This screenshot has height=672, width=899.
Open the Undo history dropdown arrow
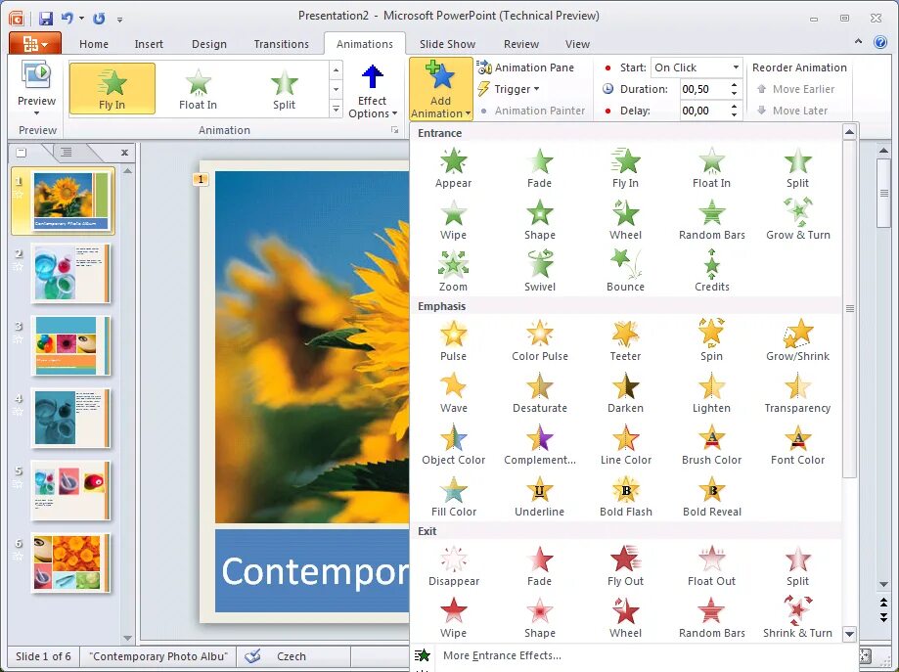(x=81, y=19)
